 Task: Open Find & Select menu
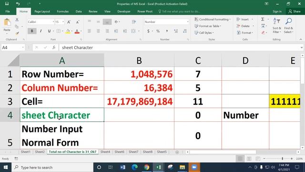pos(288,25)
